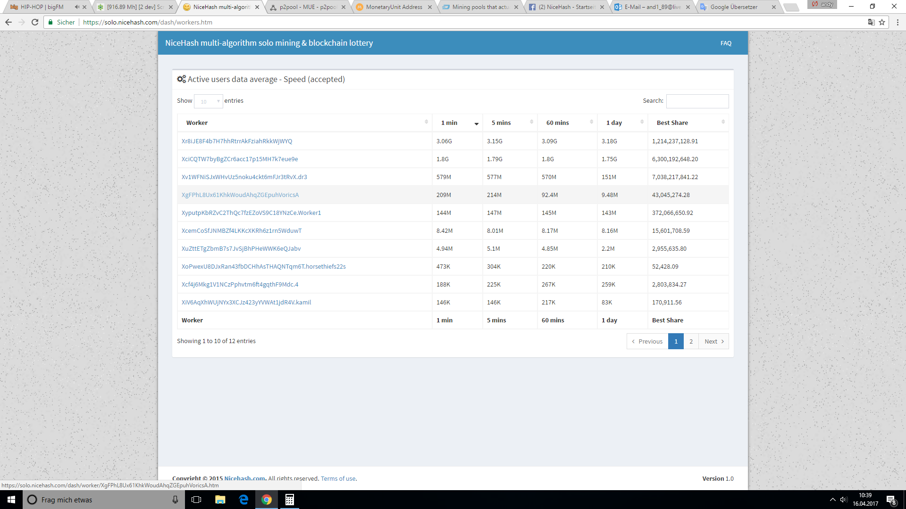Image resolution: width=906 pixels, height=509 pixels.
Task: Show hidden system tray icons
Action: tap(832, 500)
